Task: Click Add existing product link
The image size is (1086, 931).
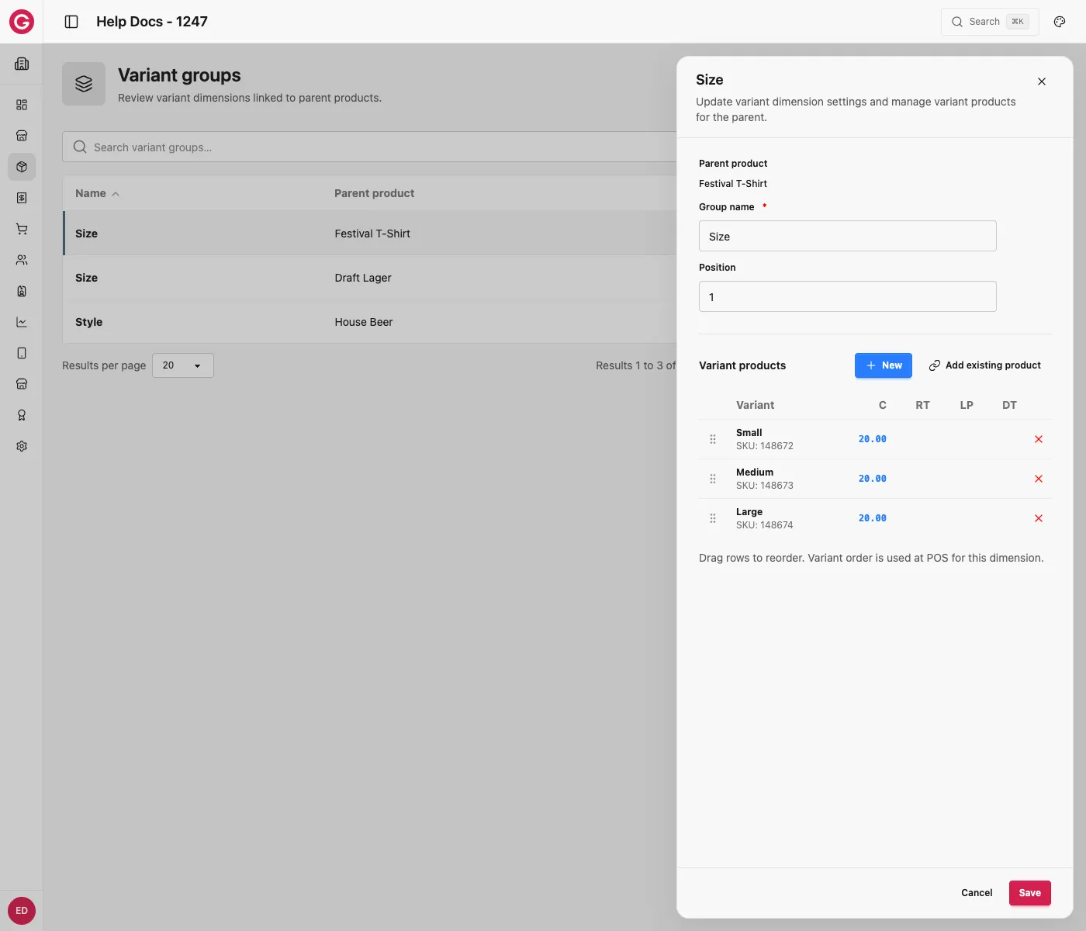Action: [x=985, y=365]
